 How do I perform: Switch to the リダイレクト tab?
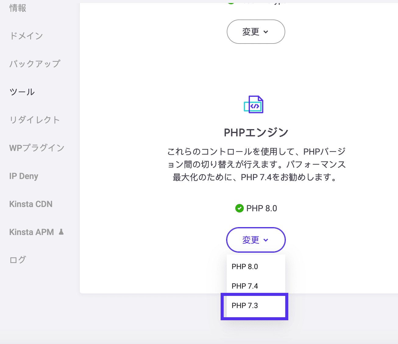click(x=34, y=120)
